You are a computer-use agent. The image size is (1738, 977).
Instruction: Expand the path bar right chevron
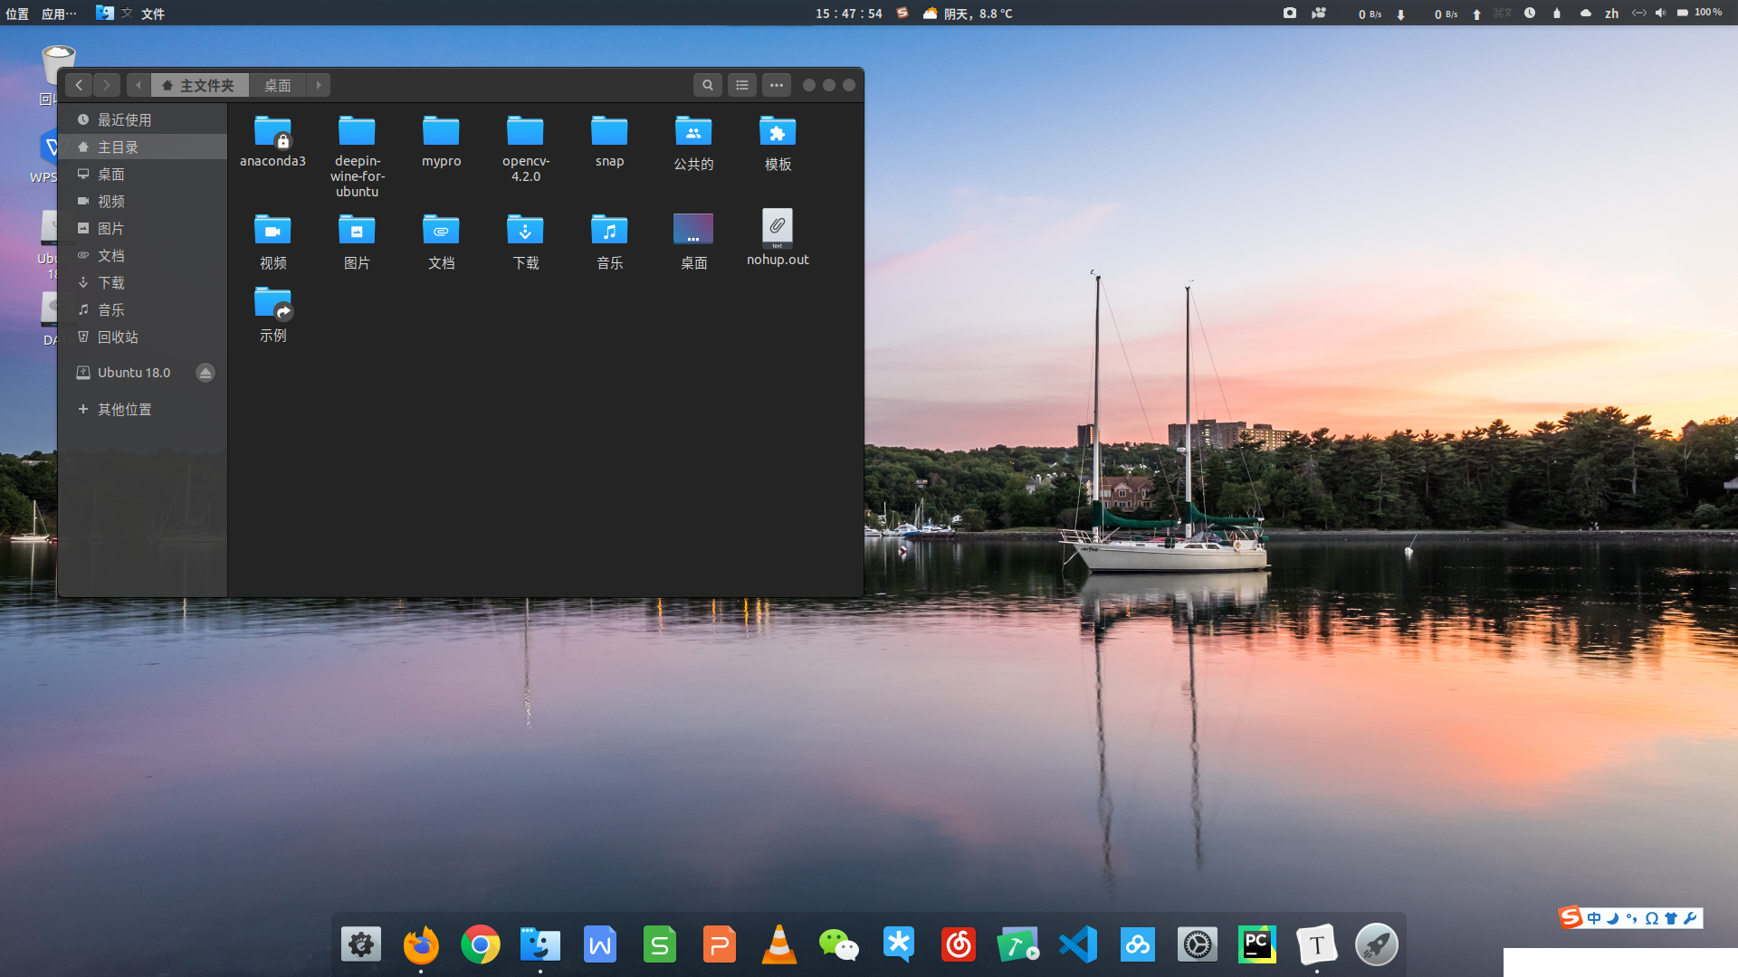319,85
